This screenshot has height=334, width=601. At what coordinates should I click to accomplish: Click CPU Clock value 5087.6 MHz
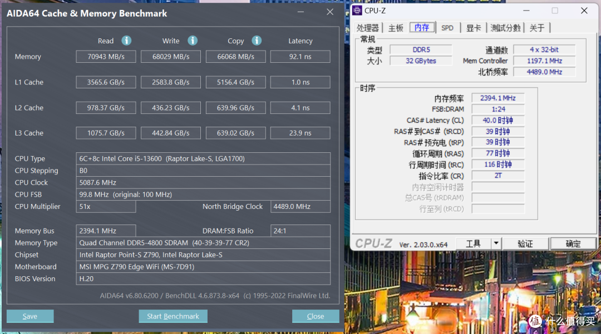[x=203, y=182]
